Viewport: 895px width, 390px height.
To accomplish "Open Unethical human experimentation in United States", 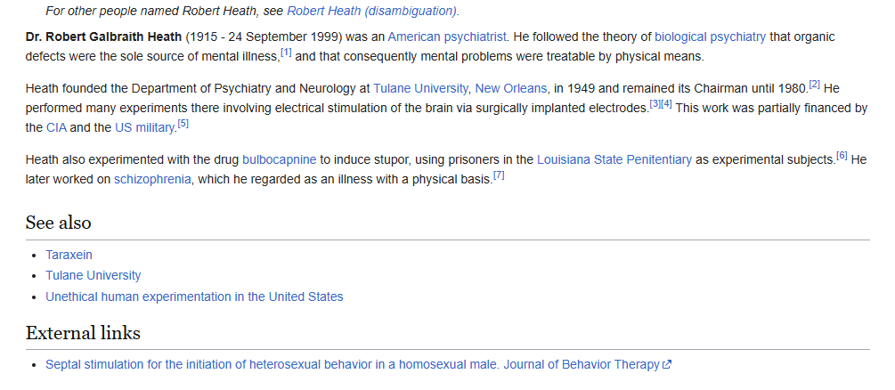I will click(x=194, y=297).
